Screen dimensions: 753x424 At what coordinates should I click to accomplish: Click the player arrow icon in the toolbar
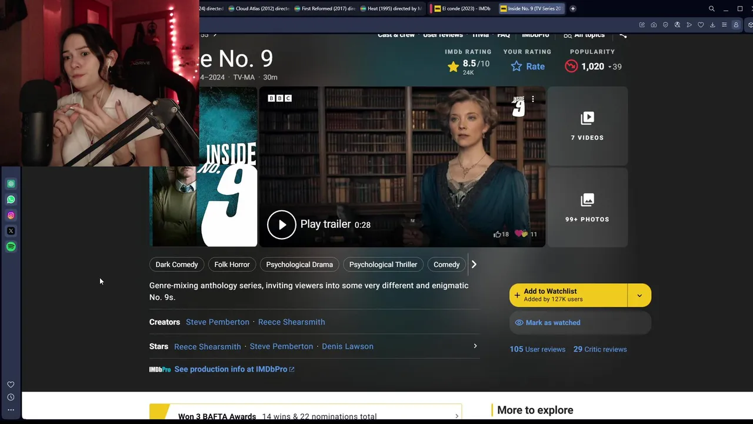[689, 25]
